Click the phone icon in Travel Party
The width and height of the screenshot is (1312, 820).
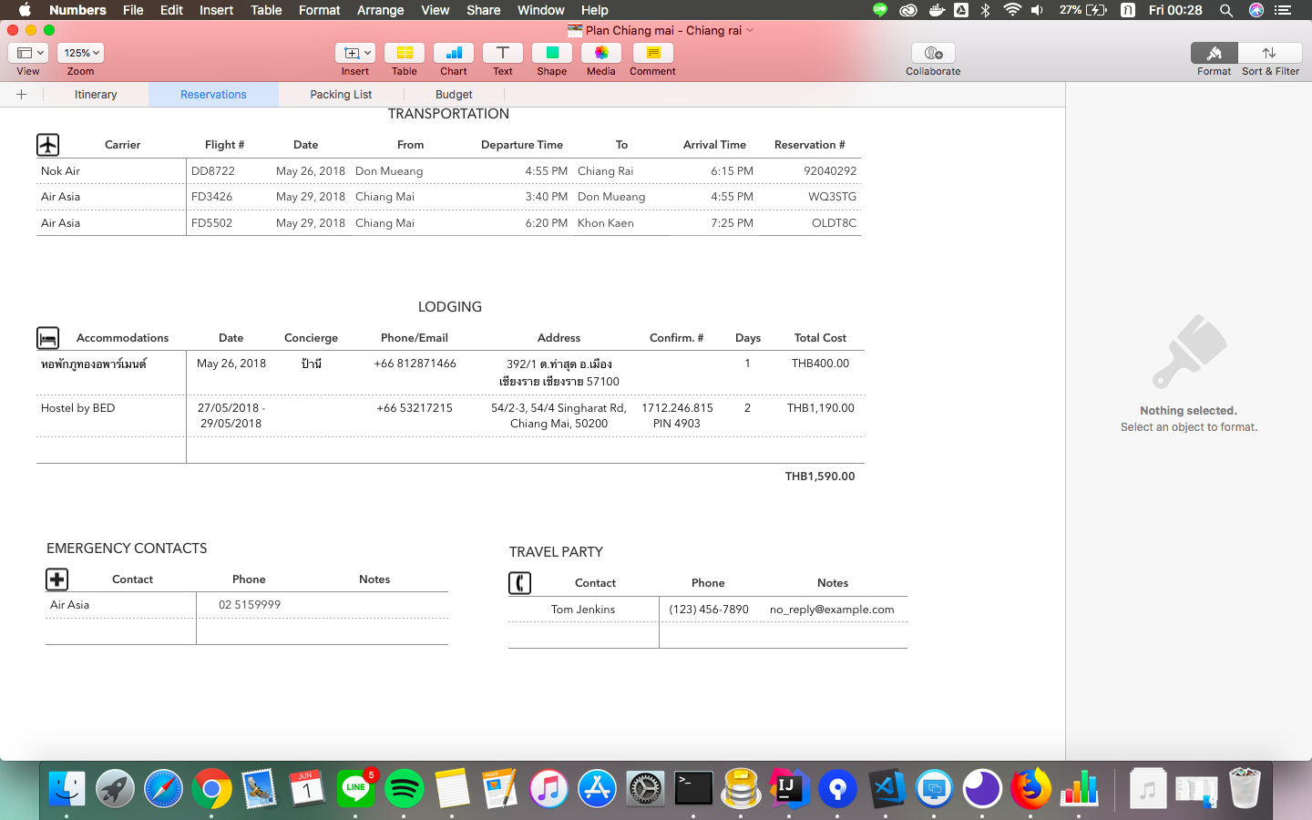(x=519, y=583)
